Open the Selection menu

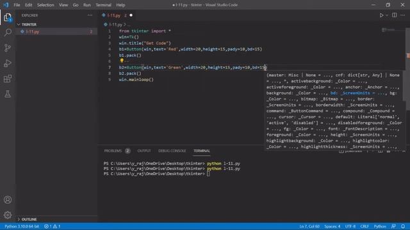click(x=45, y=5)
